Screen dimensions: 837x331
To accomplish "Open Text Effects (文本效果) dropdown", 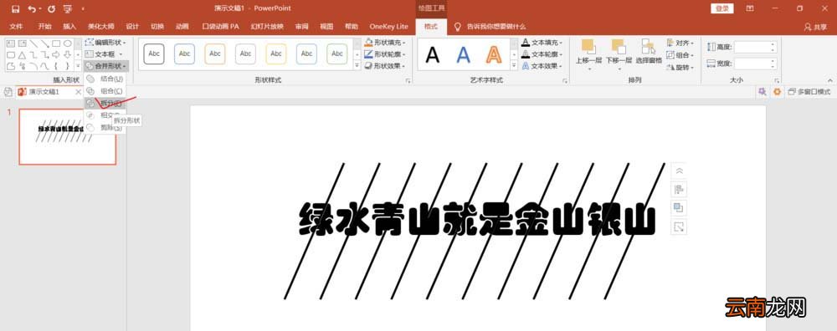I will [542, 66].
